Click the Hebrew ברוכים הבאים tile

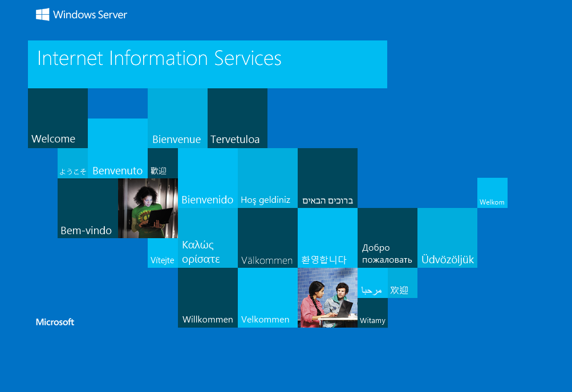coord(327,178)
